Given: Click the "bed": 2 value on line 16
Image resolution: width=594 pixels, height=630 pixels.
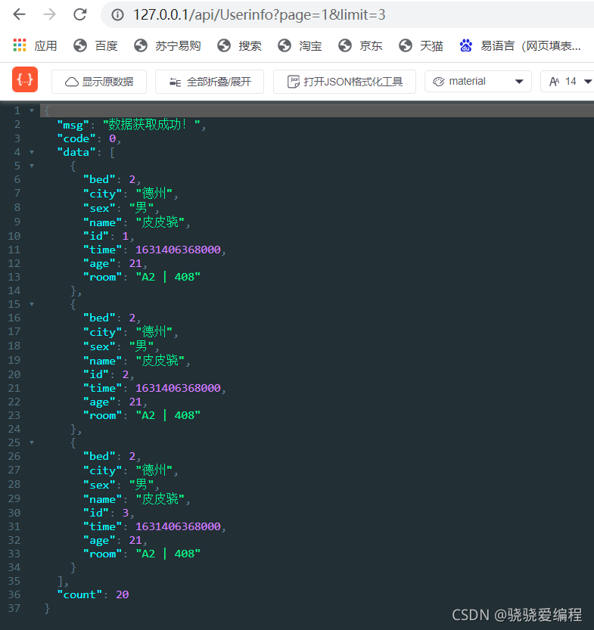Looking at the screenshot, I should [x=132, y=318].
